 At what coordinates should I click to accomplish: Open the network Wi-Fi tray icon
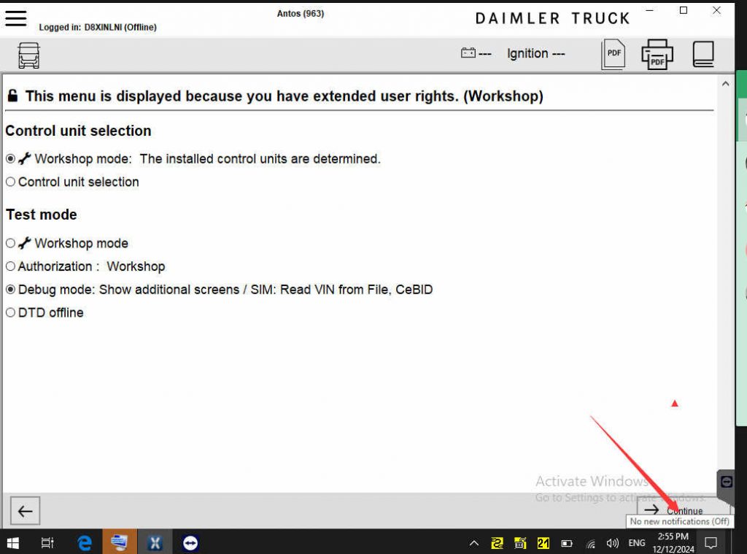[x=591, y=544]
